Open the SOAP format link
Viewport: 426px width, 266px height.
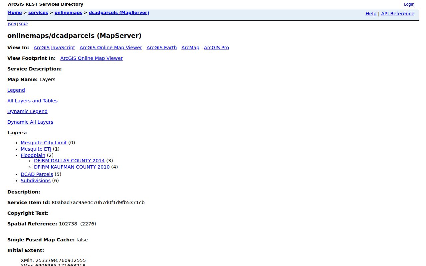(23, 24)
